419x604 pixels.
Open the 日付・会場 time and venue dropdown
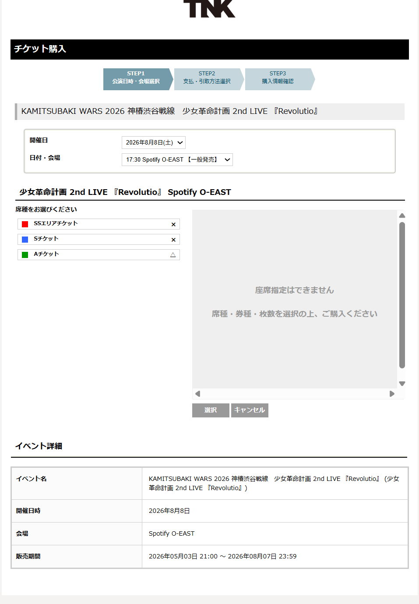click(177, 159)
